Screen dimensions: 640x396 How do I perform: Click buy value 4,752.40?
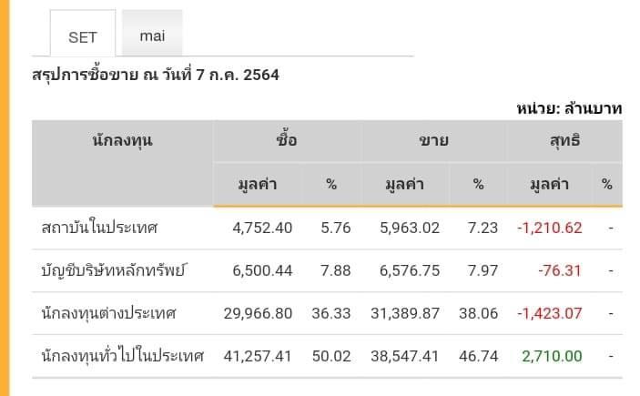click(x=262, y=228)
